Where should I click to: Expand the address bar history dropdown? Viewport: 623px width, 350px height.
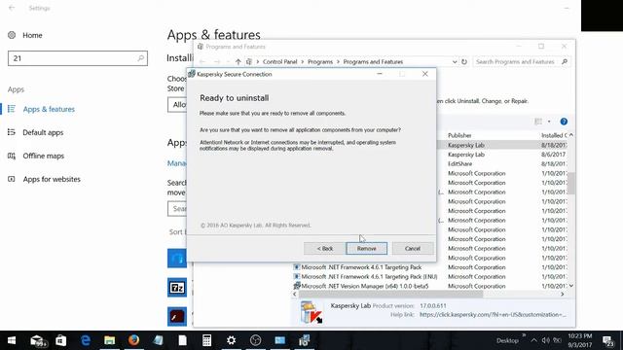[455, 62]
